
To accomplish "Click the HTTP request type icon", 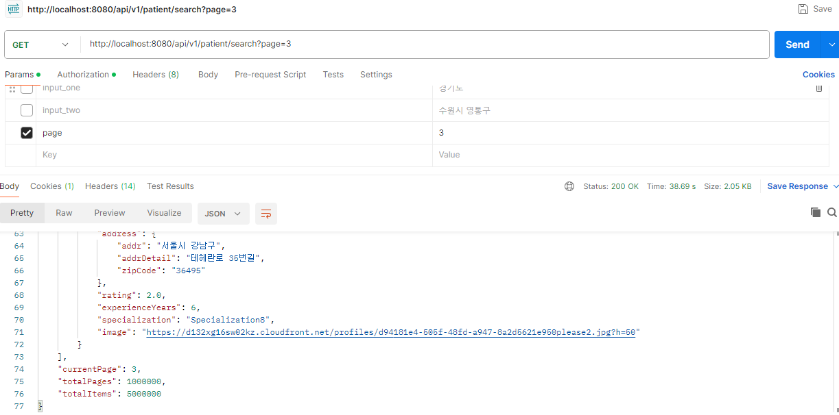I will [x=14, y=9].
